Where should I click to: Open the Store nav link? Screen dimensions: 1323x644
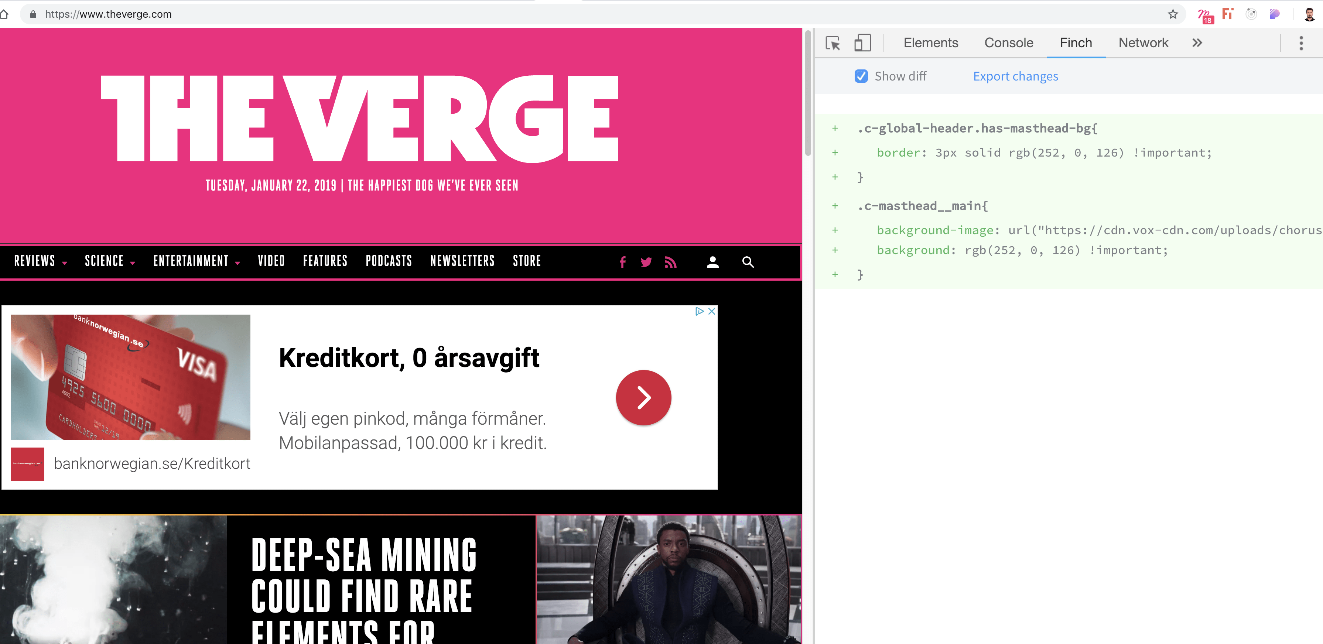click(x=527, y=261)
